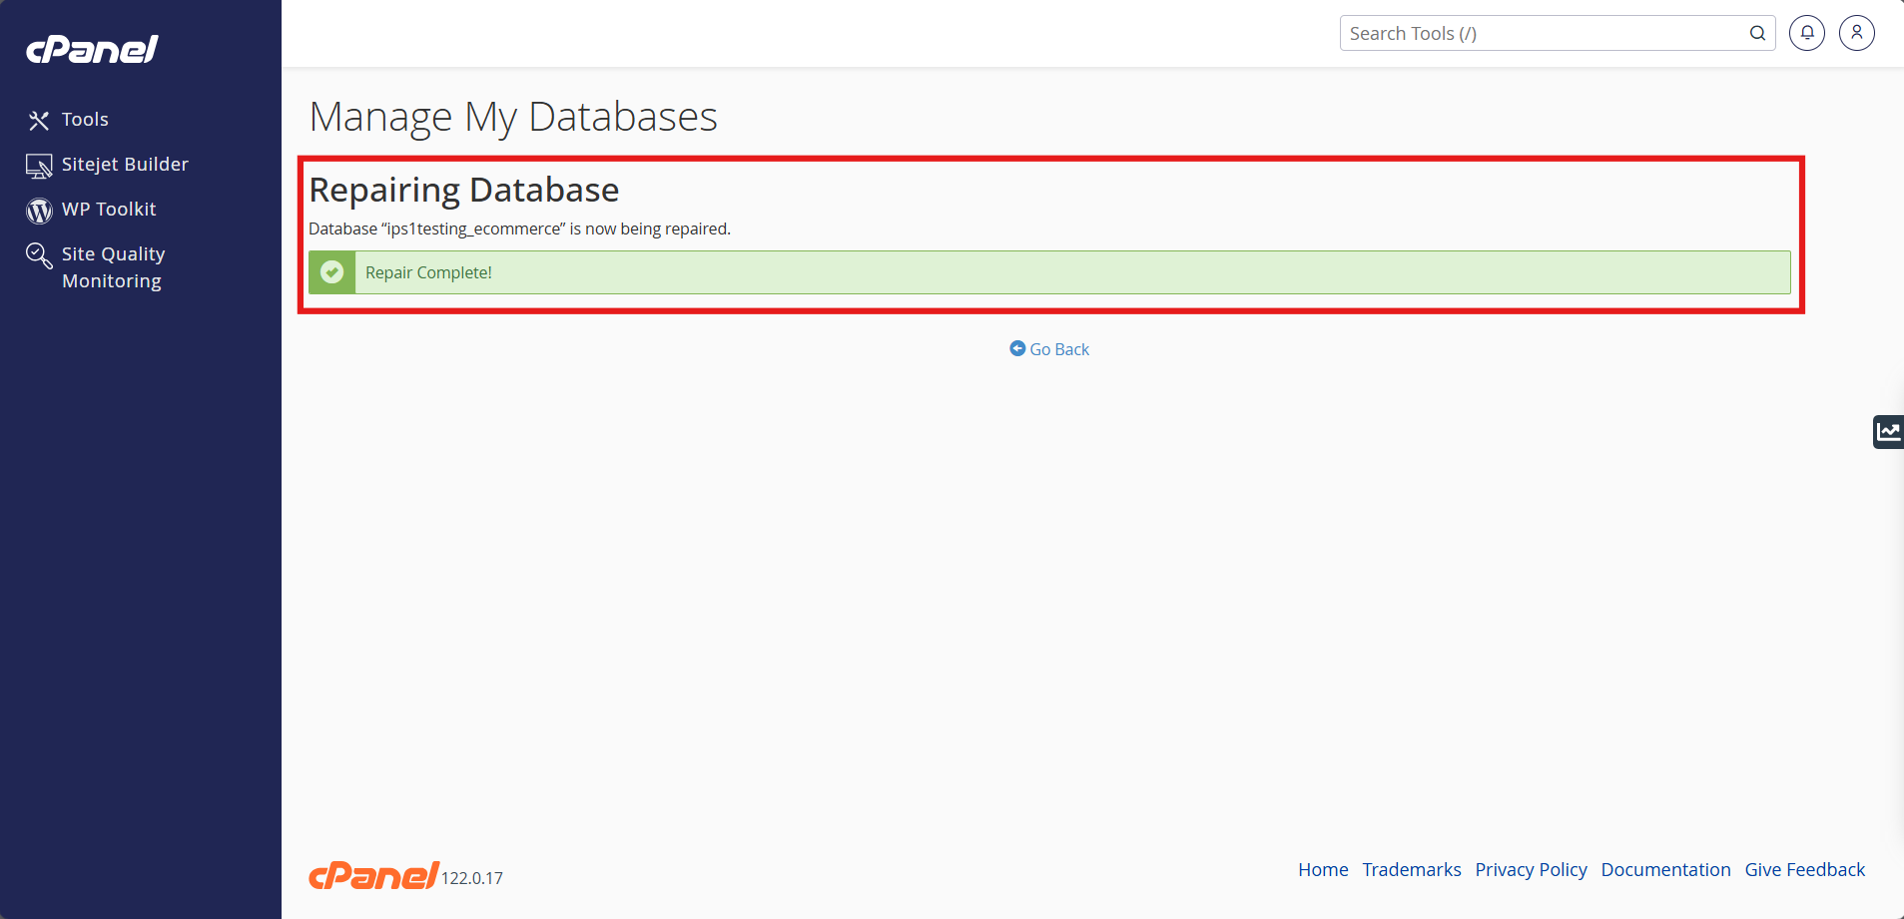Screen dimensions: 1904x919
Task: Open the statistics chart side tab
Action: (x=1888, y=432)
